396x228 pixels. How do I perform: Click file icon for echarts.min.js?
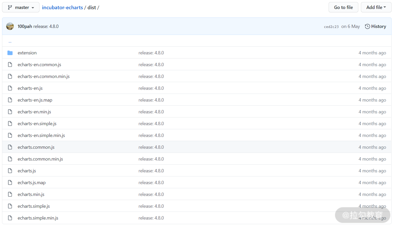(10, 194)
